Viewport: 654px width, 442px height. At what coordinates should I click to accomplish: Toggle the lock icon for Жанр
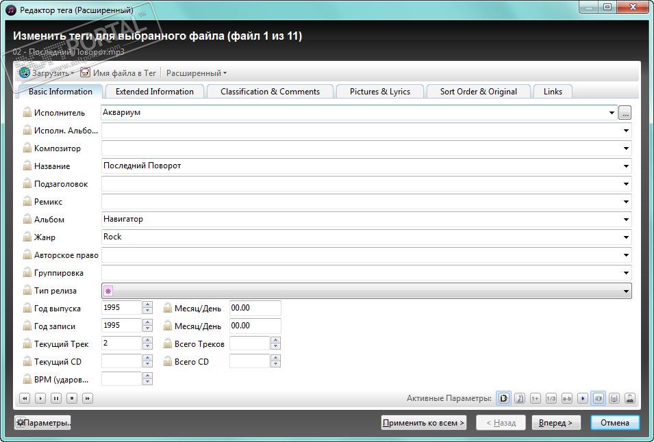pyautogui.click(x=27, y=237)
